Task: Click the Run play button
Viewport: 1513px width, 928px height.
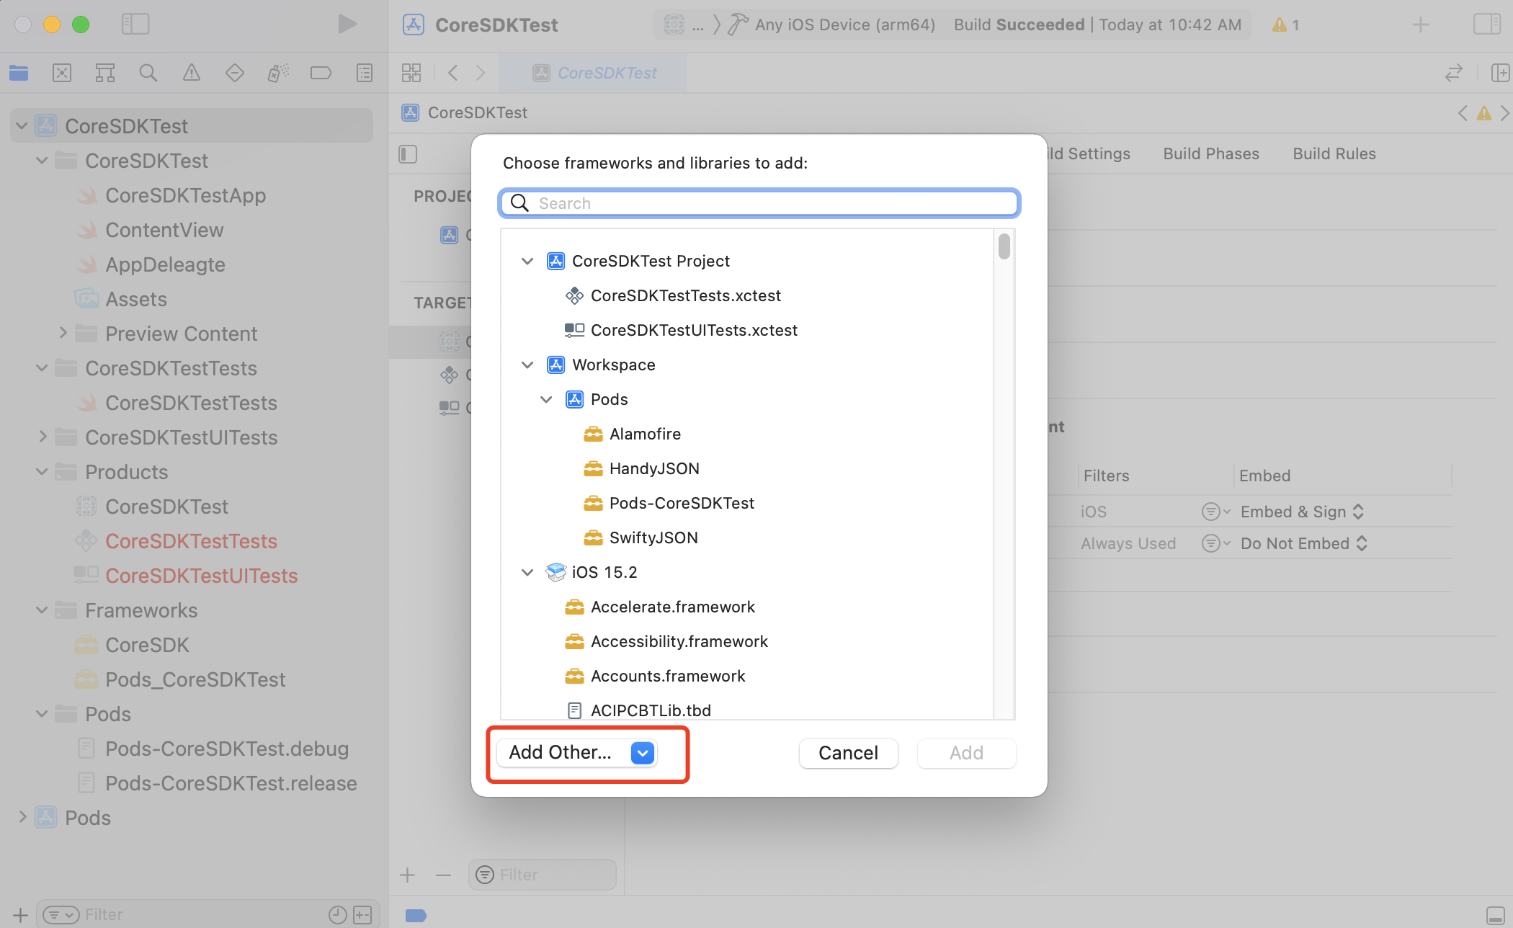Action: click(347, 24)
